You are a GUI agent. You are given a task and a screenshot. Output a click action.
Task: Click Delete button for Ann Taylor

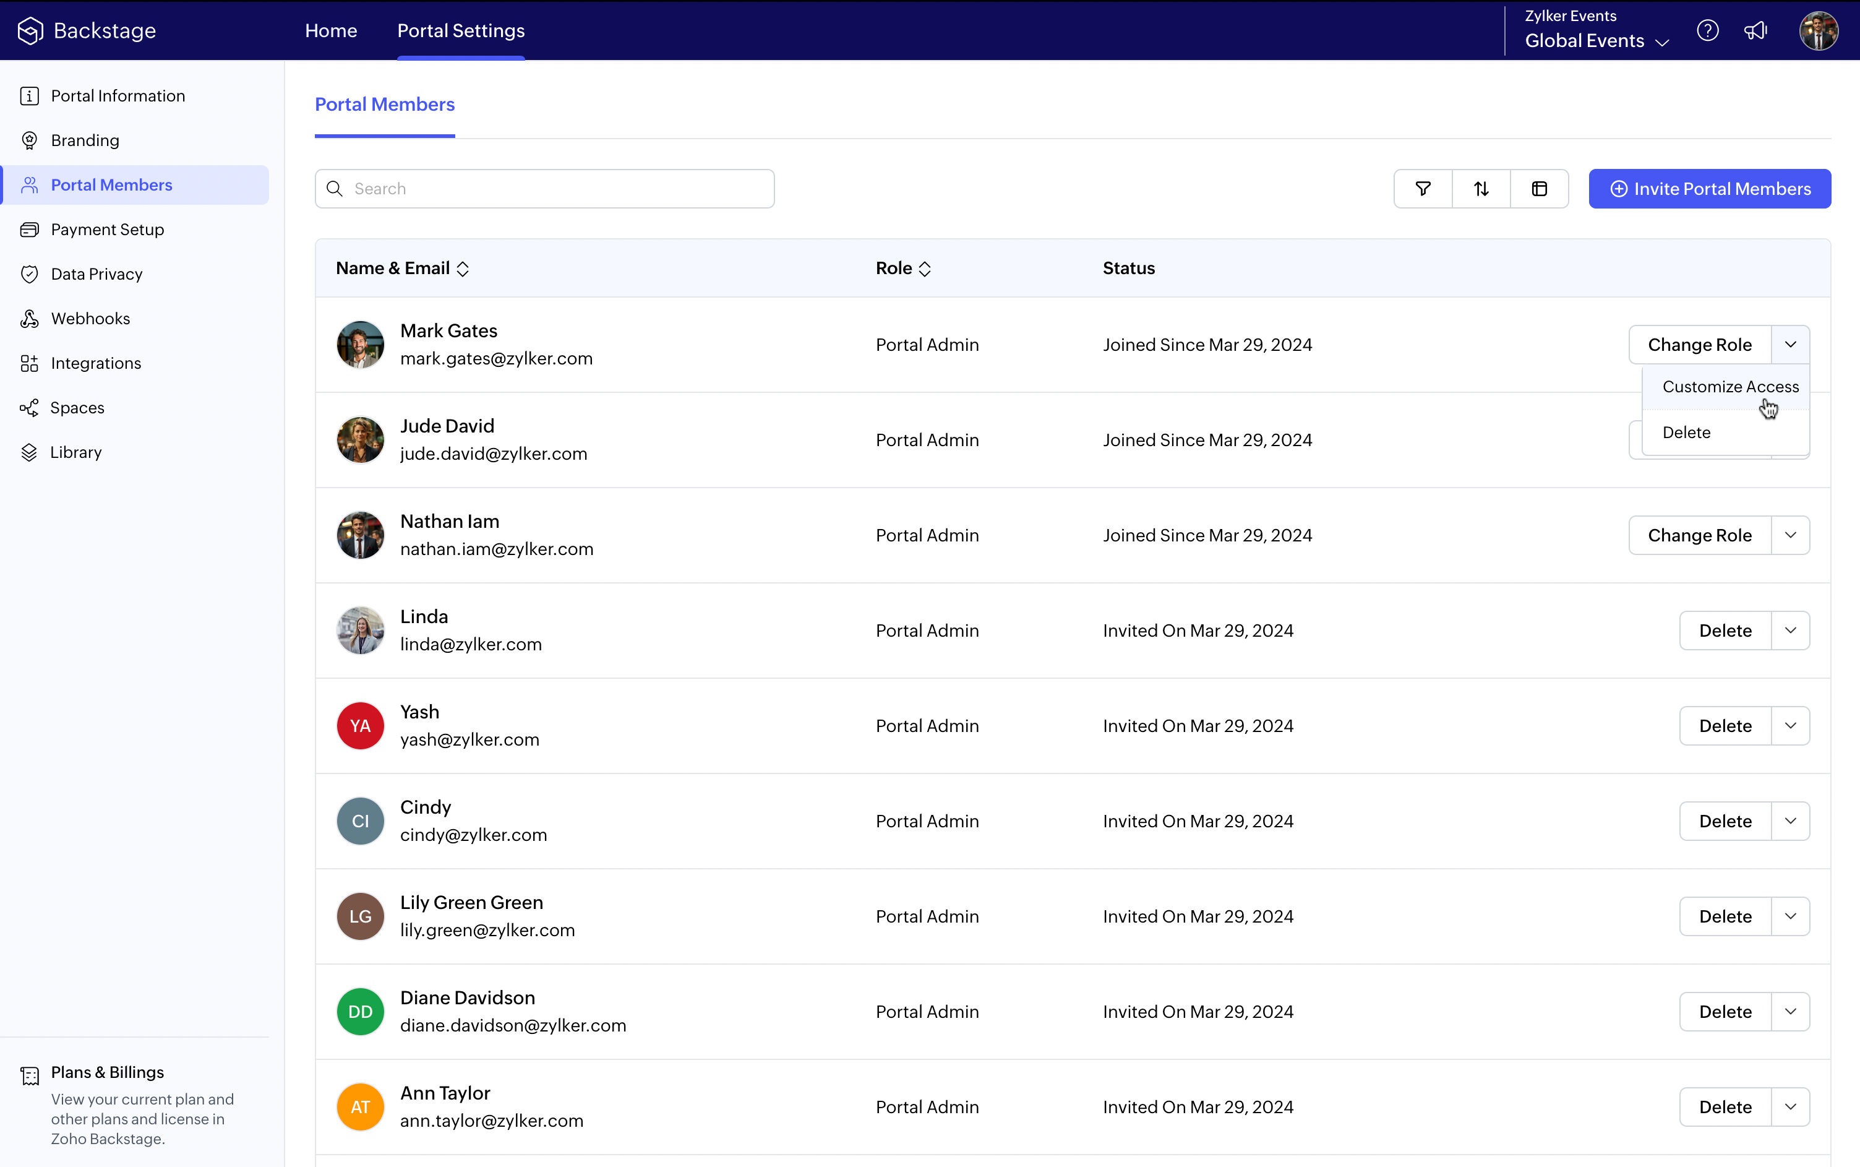(x=1725, y=1107)
